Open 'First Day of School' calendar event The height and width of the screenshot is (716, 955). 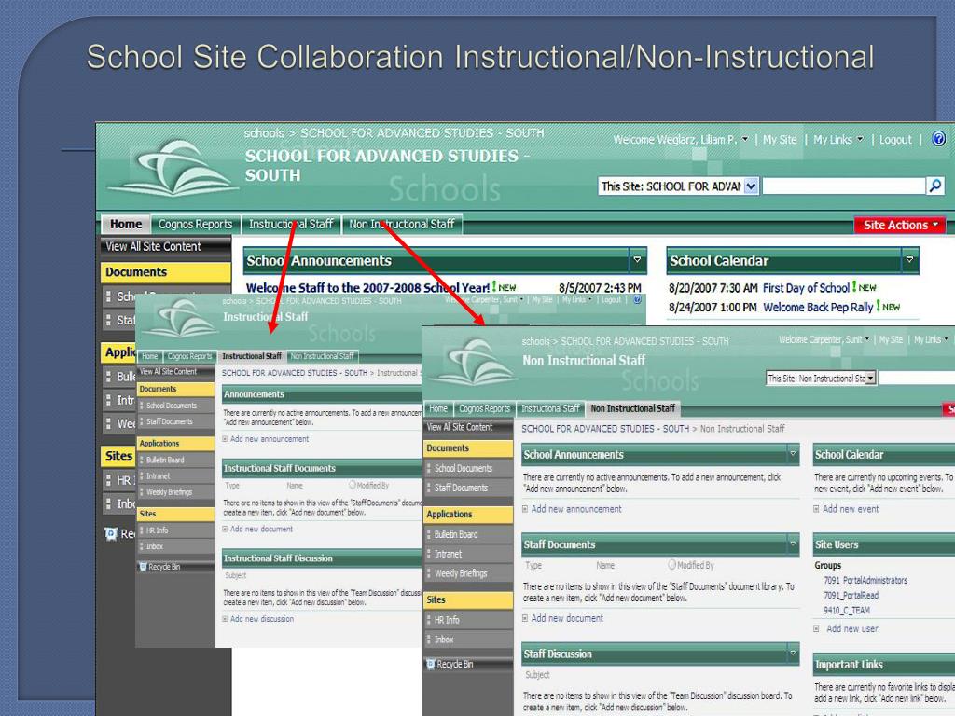(806, 287)
